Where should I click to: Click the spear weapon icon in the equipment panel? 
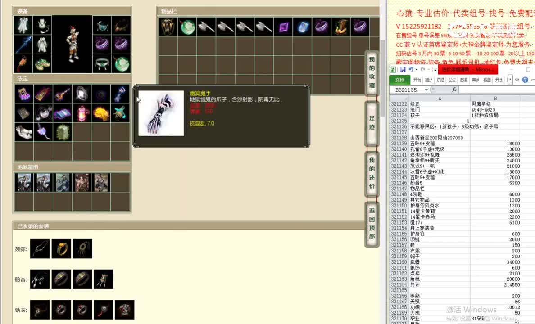click(x=23, y=45)
